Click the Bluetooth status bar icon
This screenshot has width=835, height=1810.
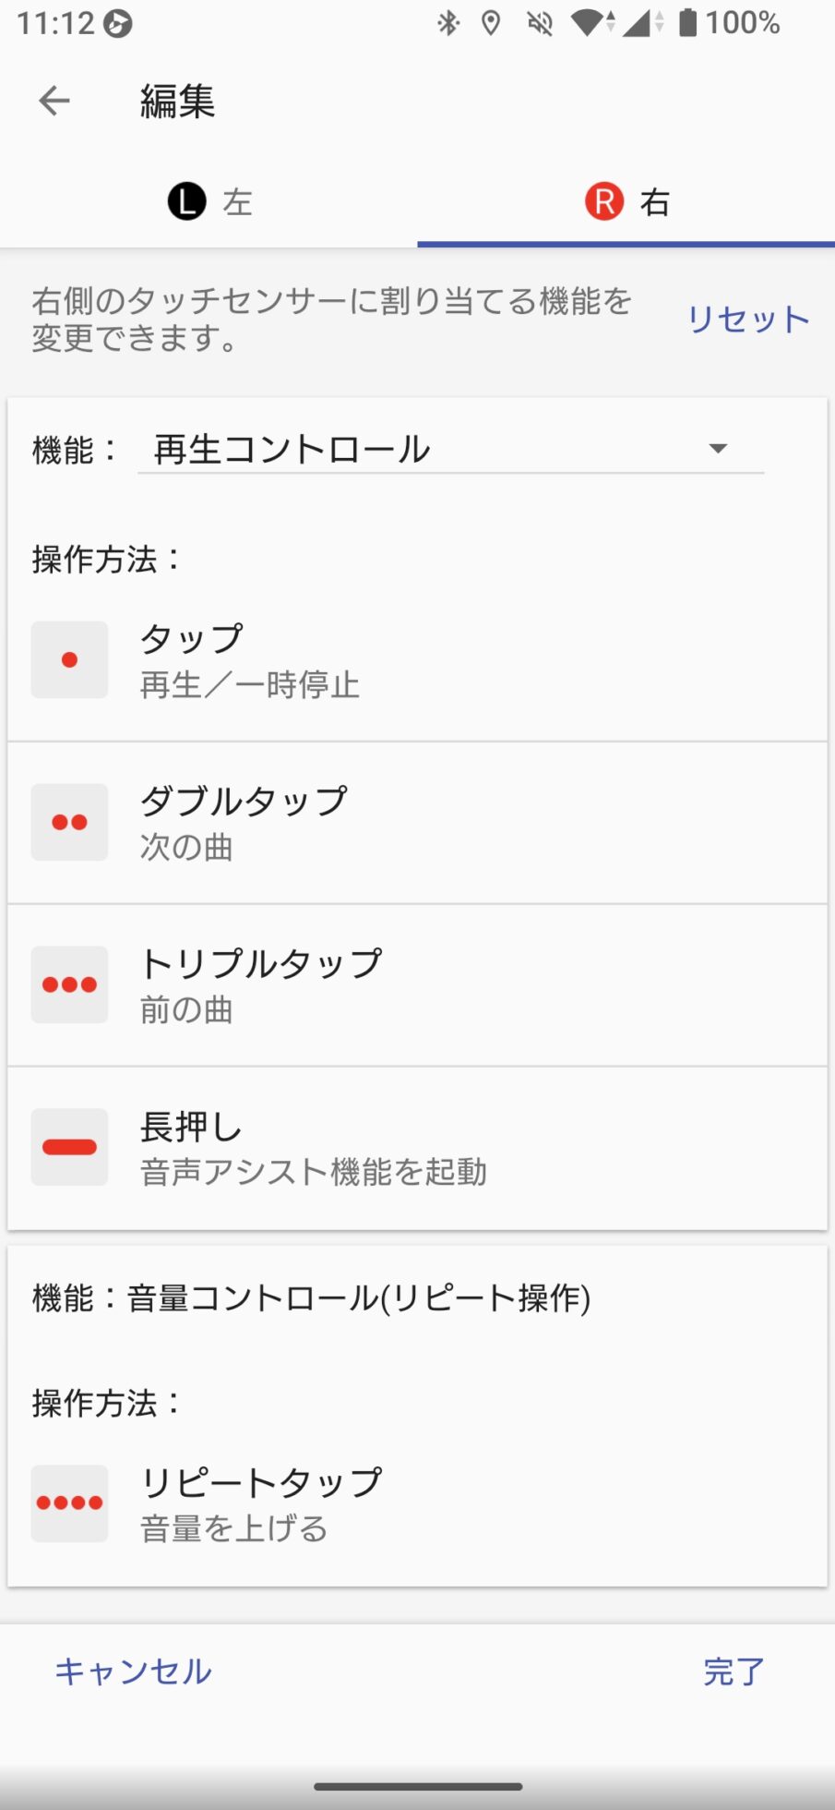point(448,23)
